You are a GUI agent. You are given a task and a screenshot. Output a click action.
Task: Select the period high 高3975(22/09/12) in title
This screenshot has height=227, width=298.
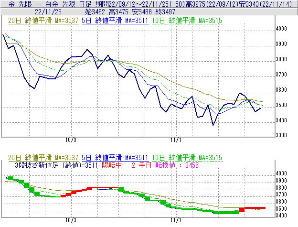pyautogui.click(x=212, y=4)
